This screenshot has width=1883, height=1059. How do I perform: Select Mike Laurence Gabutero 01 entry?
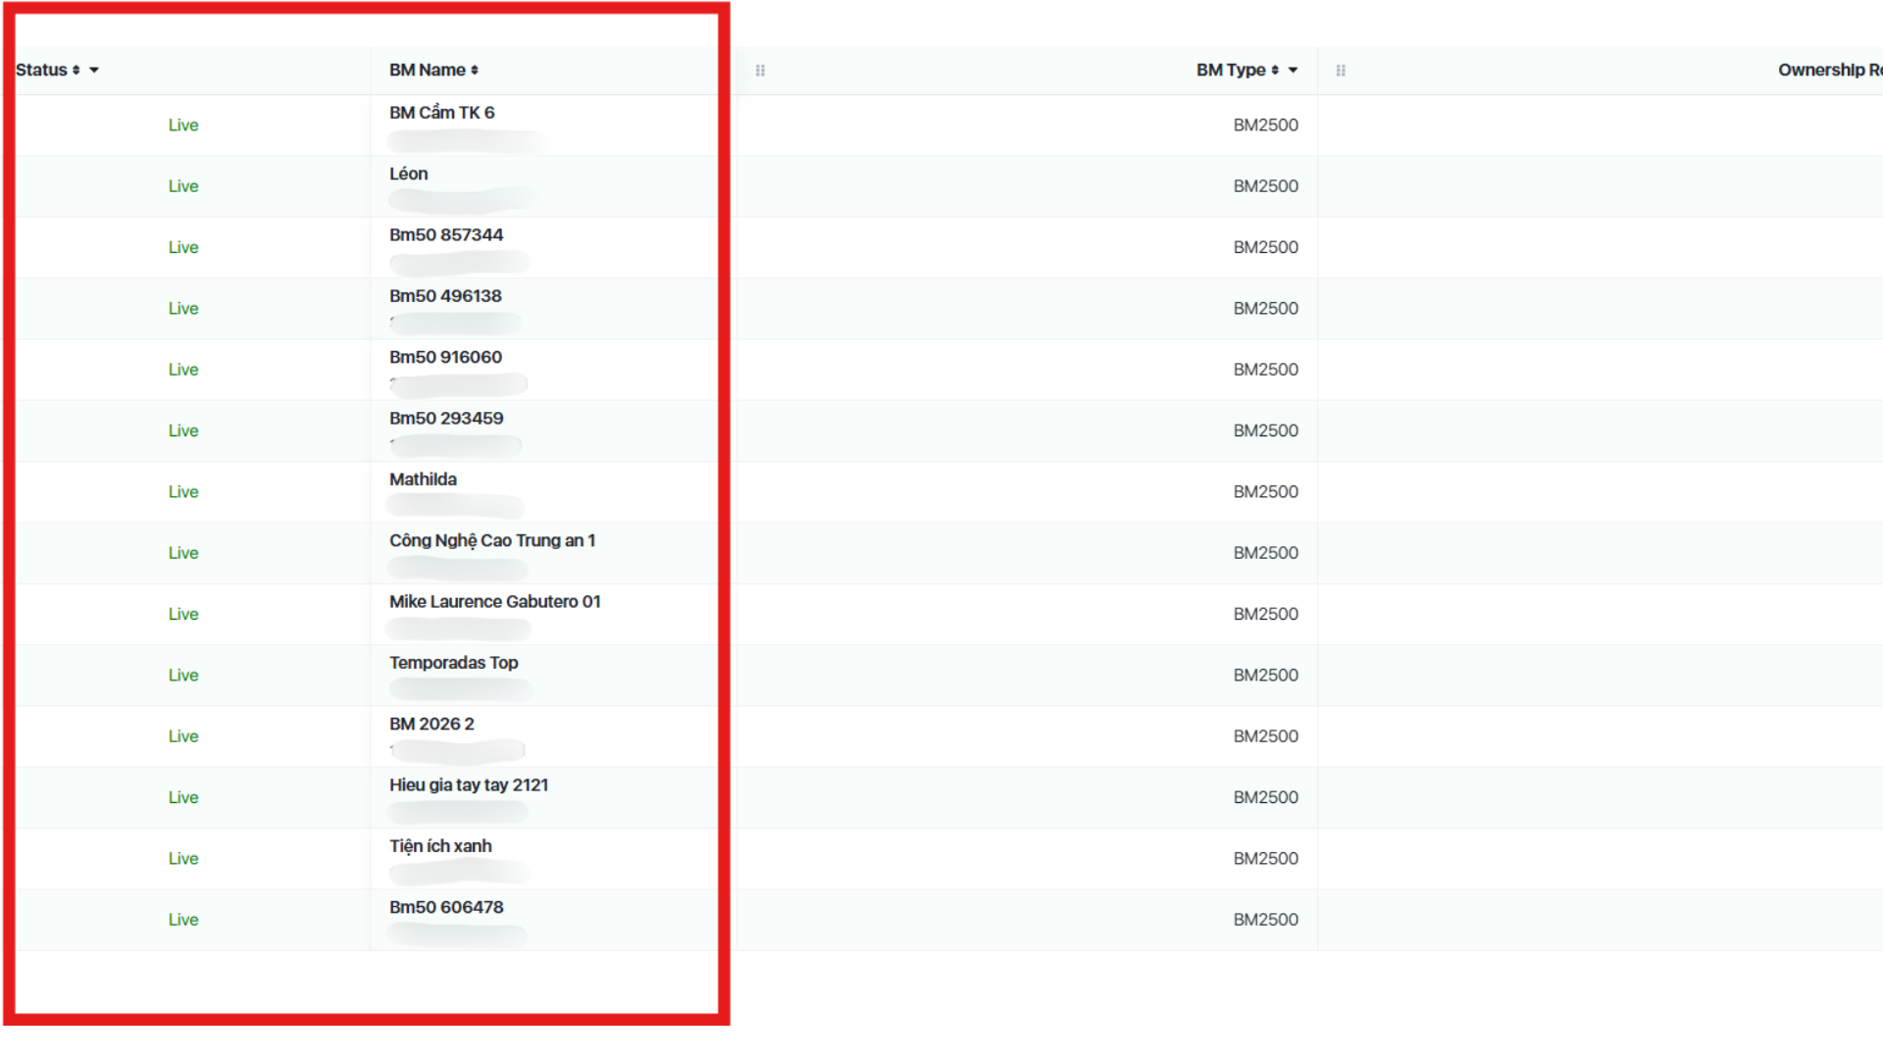(x=494, y=602)
